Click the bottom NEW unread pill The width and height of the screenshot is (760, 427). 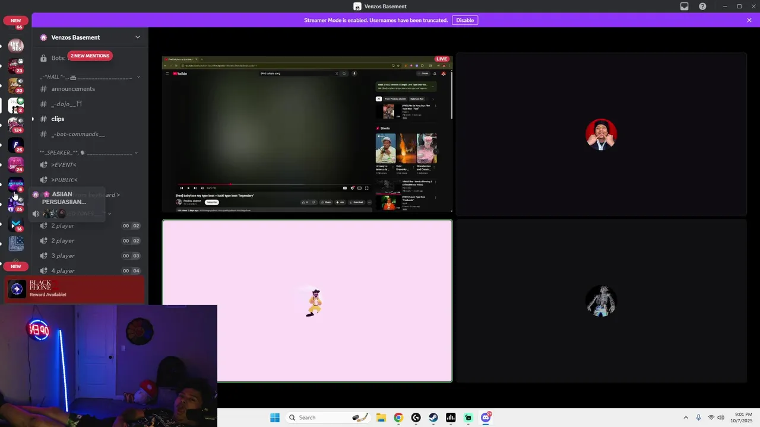coord(15,266)
